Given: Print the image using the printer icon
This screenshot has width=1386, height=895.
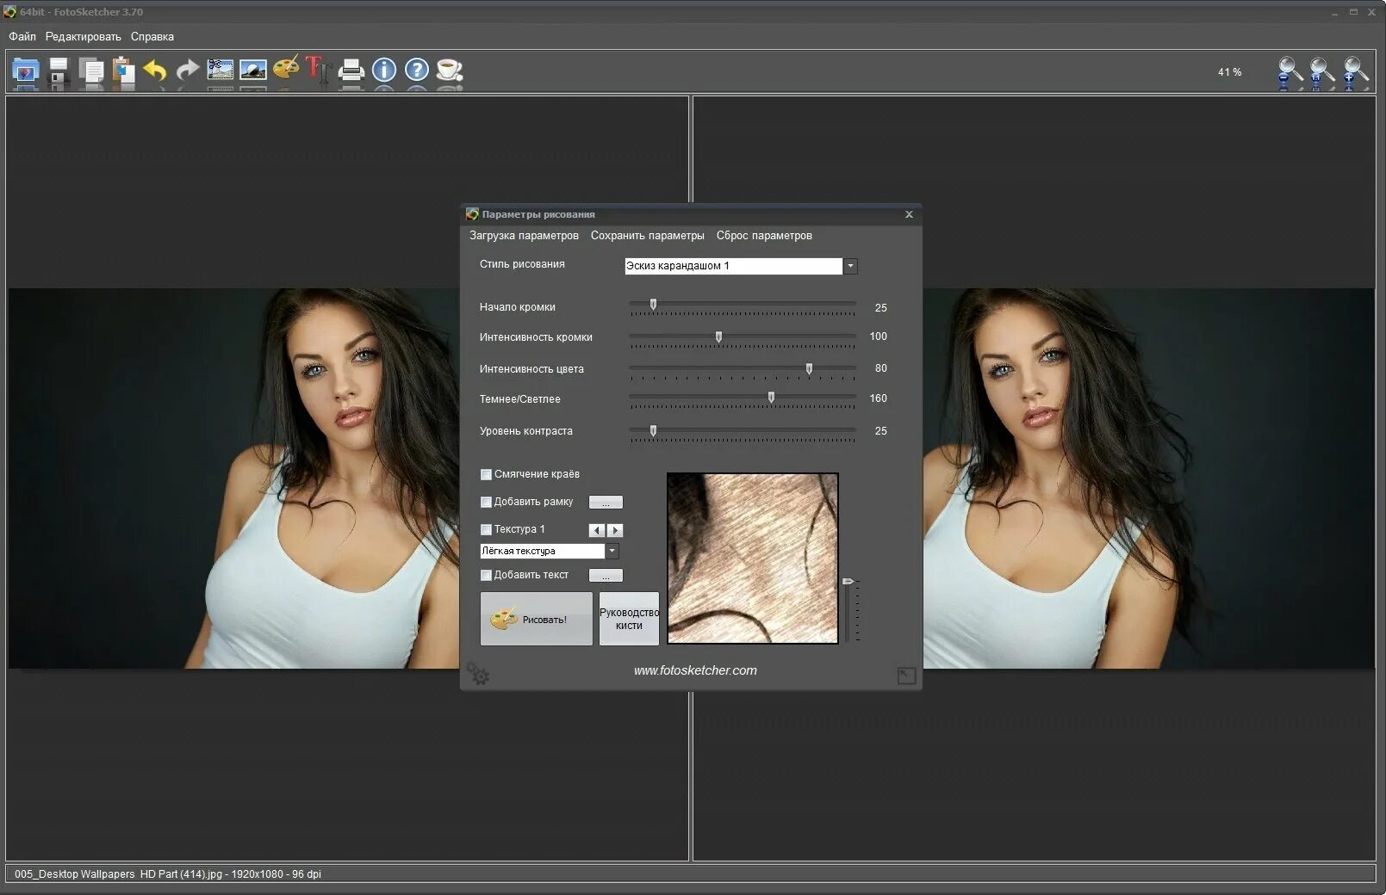Looking at the screenshot, I should pyautogui.click(x=351, y=71).
